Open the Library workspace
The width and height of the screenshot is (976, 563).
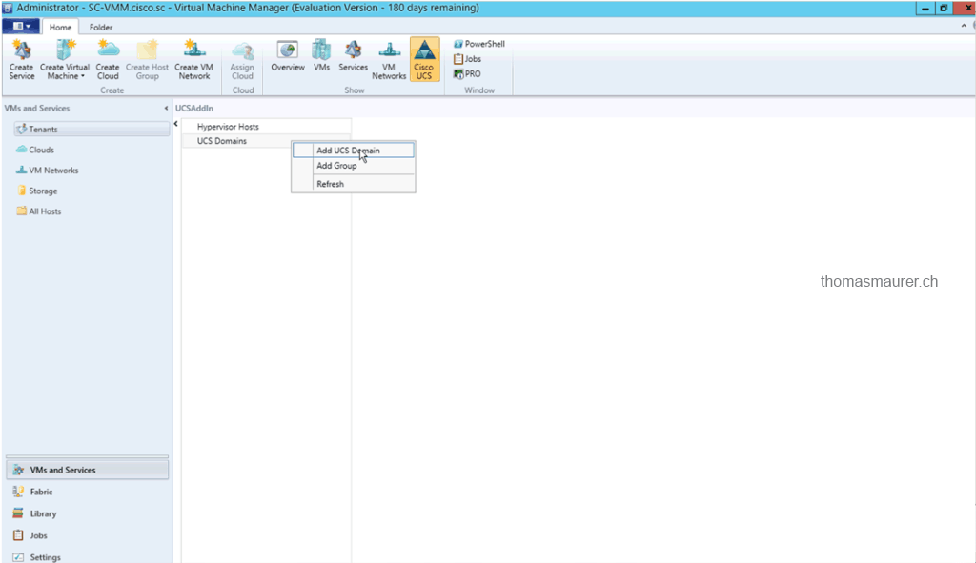click(x=87, y=513)
